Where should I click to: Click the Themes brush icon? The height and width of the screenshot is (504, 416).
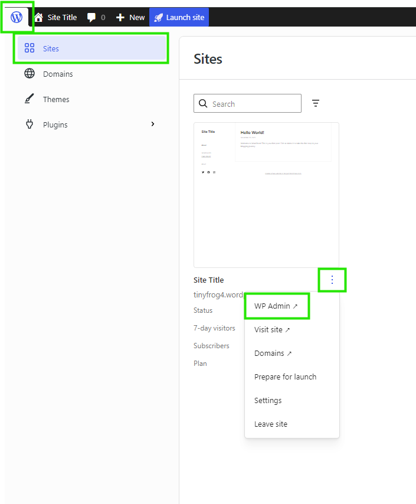[x=30, y=99]
